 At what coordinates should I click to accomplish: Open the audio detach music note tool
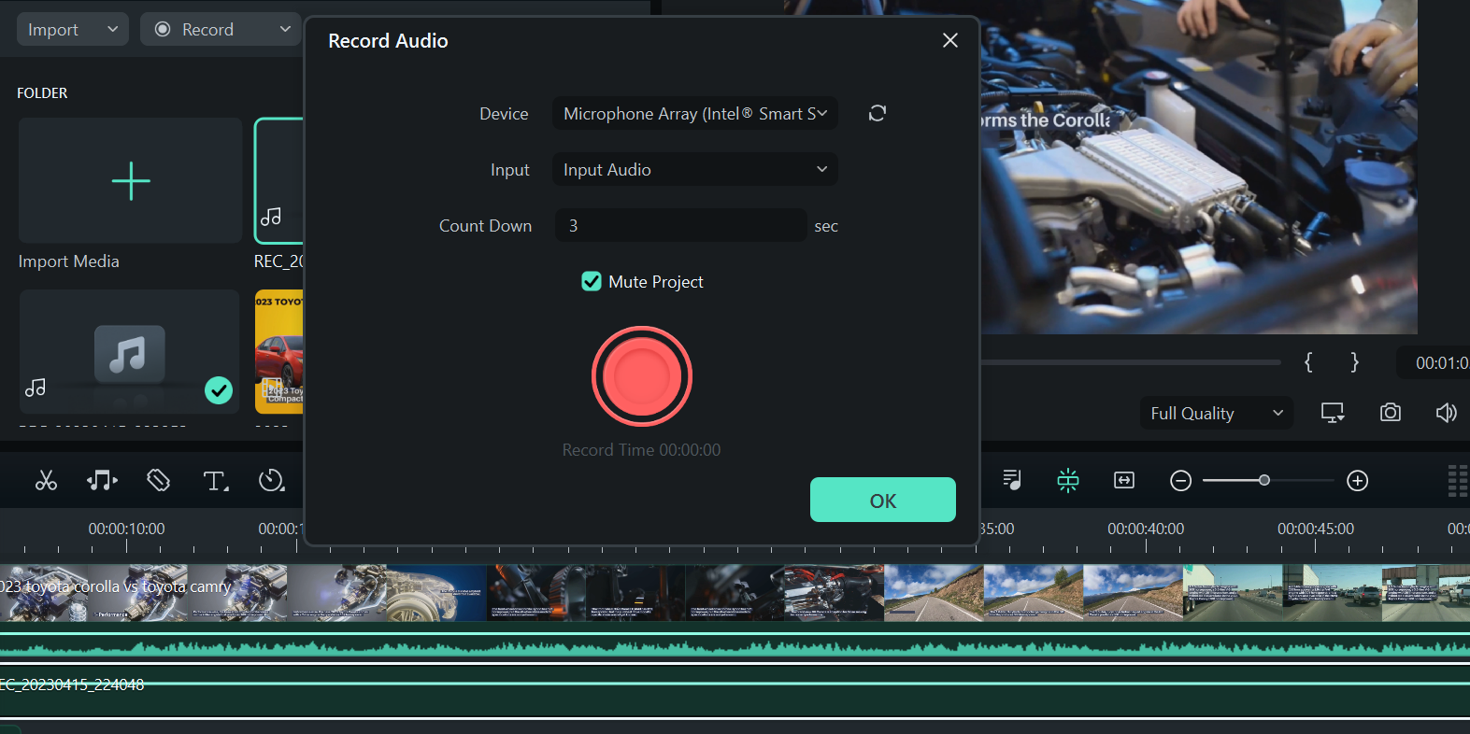point(102,481)
